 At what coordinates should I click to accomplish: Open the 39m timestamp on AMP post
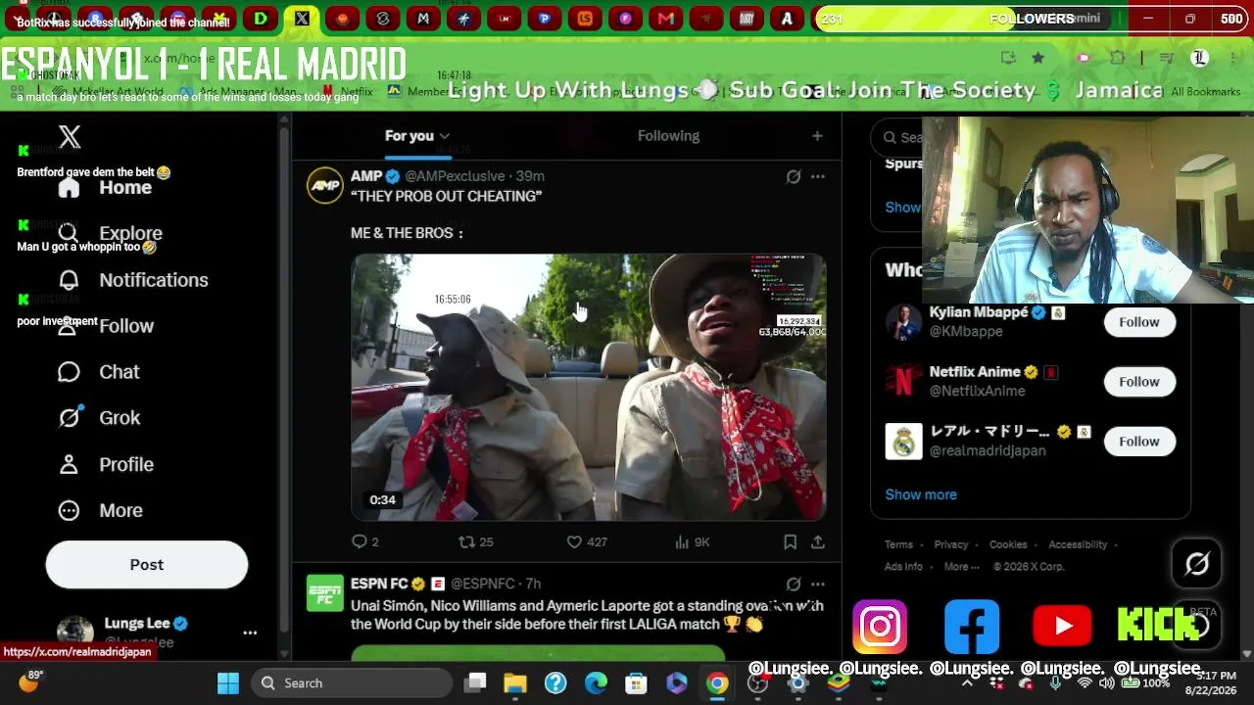pos(530,176)
